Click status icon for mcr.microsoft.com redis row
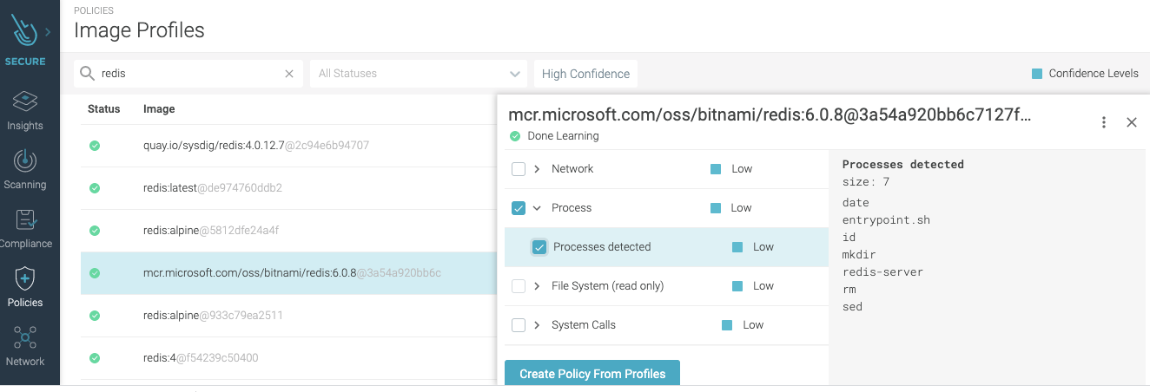 click(x=95, y=273)
